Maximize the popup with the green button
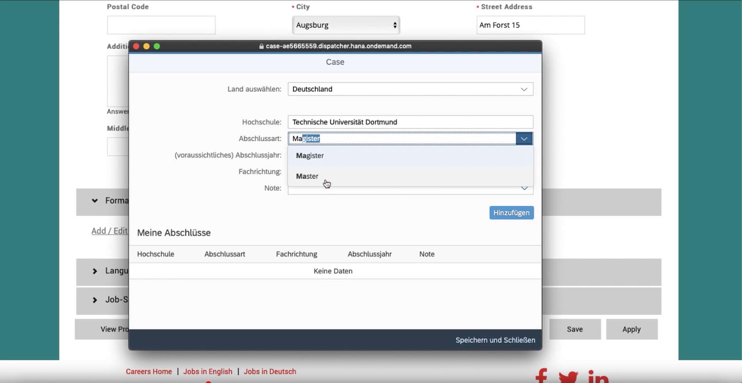The image size is (742, 383). tap(156, 46)
